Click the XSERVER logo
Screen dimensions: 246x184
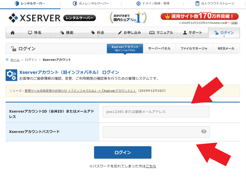(x=35, y=18)
